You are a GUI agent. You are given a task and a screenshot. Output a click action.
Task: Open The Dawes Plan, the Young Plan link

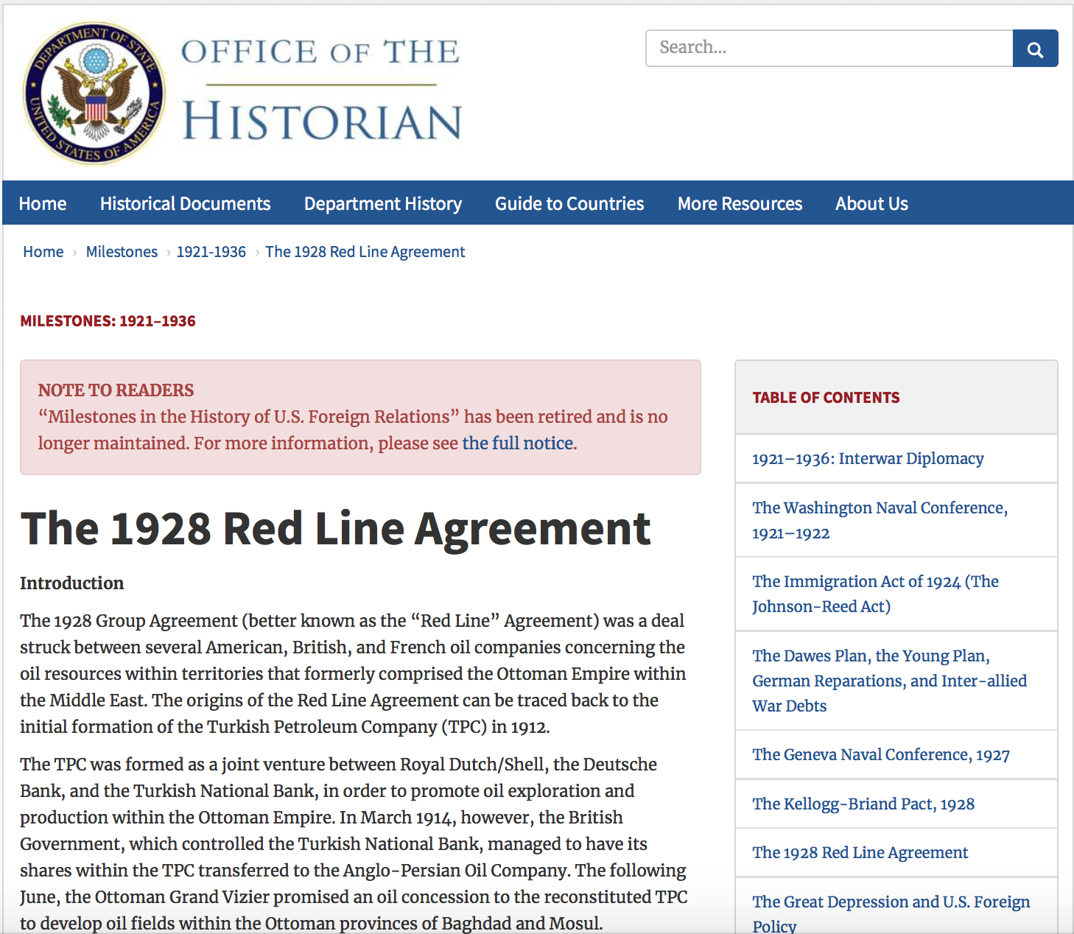point(889,681)
